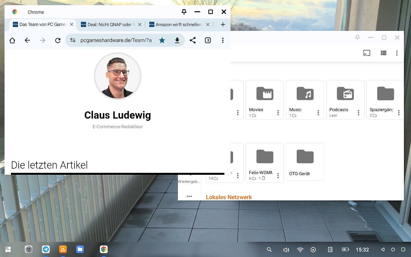Switch to 'Das Team von PC Games' tab
411x257 pixels.
tap(43, 24)
